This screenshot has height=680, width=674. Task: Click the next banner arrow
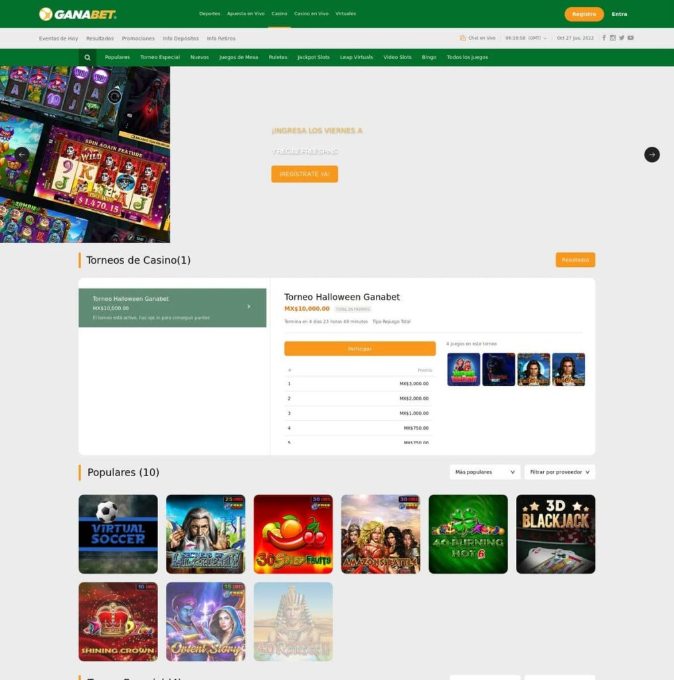(x=651, y=154)
